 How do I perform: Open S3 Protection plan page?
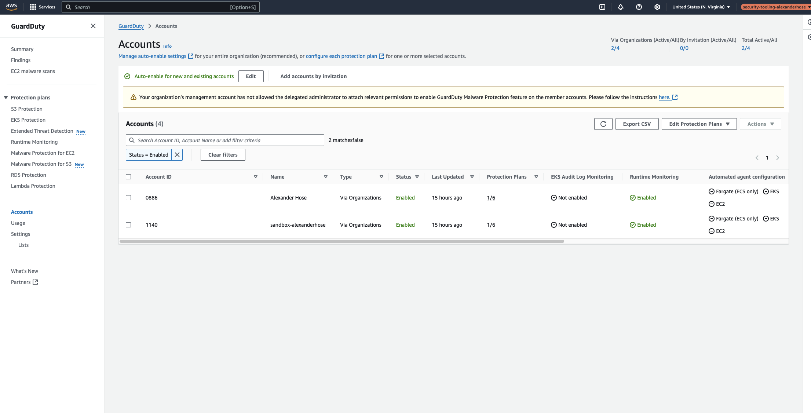point(27,109)
